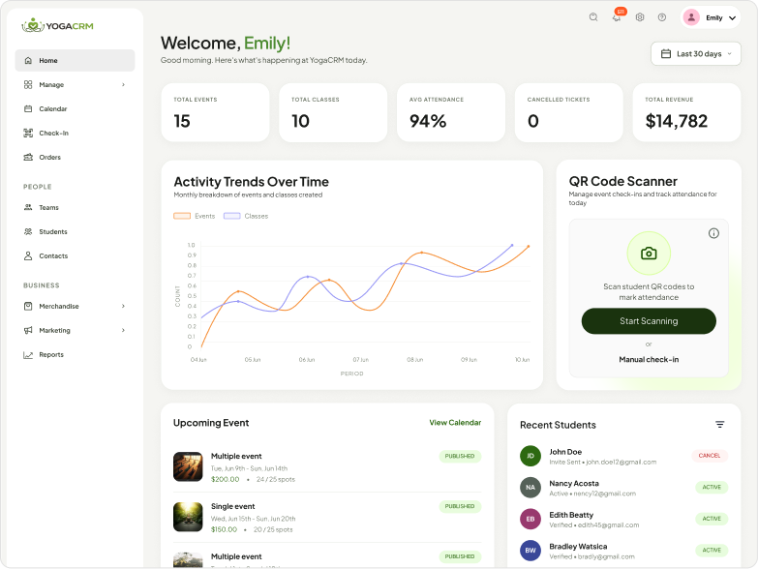Viewport: 758px width, 569px height.
Task: Open Students page
Action: coord(75,231)
